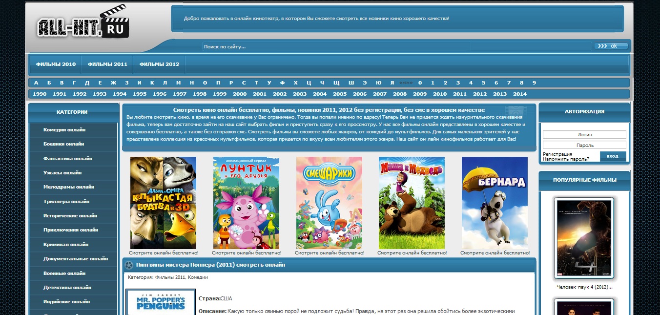Open the Фильмы 2011 category link
Viewport: 660px width, 315px height.
pyautogui.click(x=170, y=277)
